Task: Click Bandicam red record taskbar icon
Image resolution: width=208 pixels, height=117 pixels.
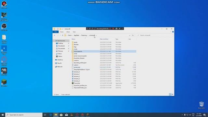Action: coord(82,115)
